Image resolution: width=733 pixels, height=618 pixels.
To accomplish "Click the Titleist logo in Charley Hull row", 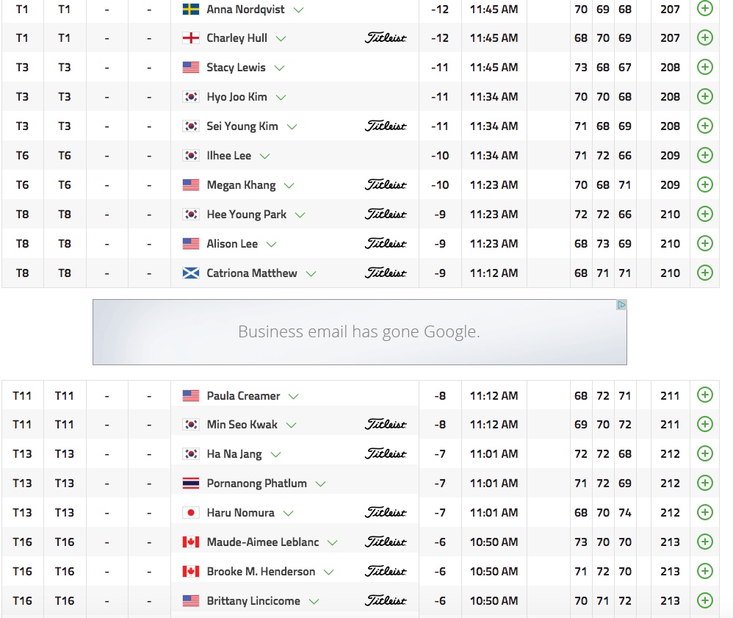I will 386,38.
